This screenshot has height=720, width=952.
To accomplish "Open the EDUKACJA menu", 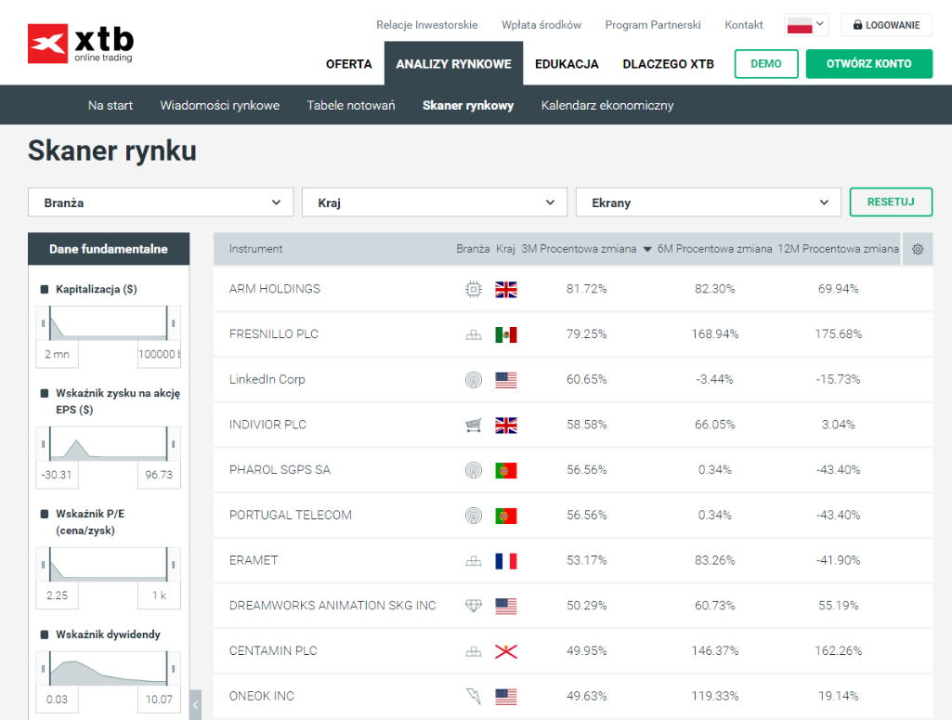I will (x=567, y=64).
